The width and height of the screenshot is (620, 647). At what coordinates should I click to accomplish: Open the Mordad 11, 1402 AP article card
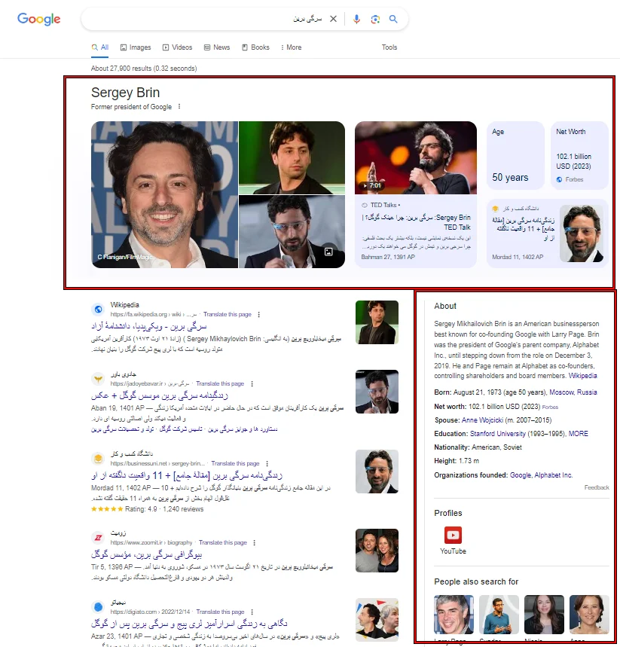[x=548, y=233]
